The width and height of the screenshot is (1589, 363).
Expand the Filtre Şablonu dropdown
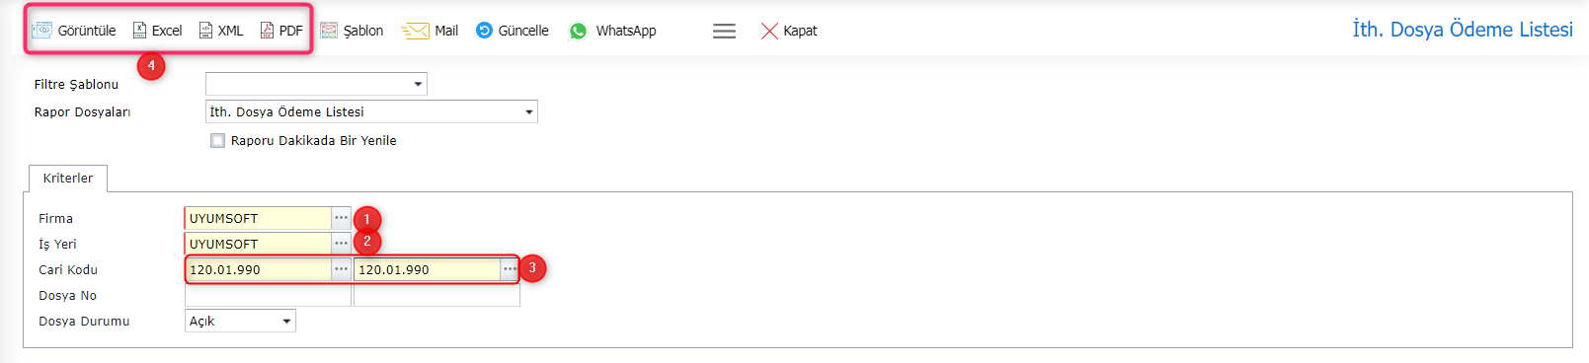pos(316,84)
